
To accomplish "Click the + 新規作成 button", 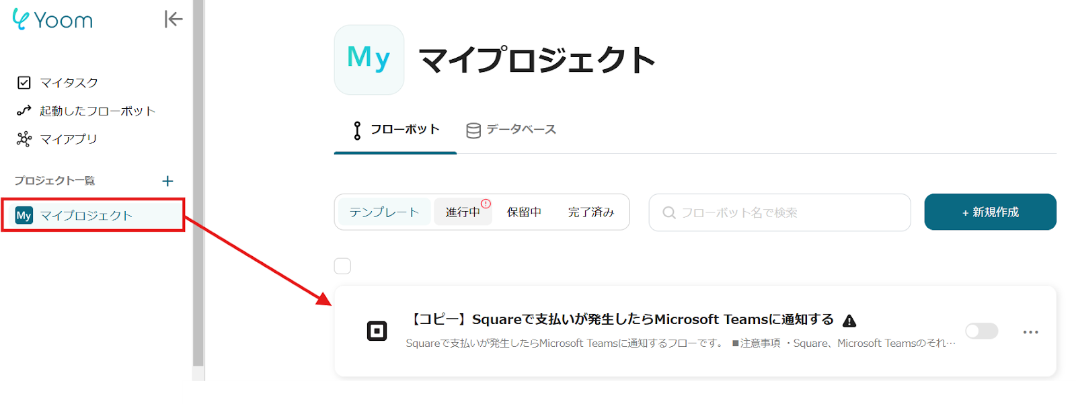I will click(990, 212).
